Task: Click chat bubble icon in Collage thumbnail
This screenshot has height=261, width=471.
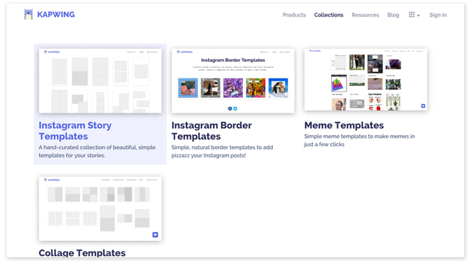Action: click(154, 235)
